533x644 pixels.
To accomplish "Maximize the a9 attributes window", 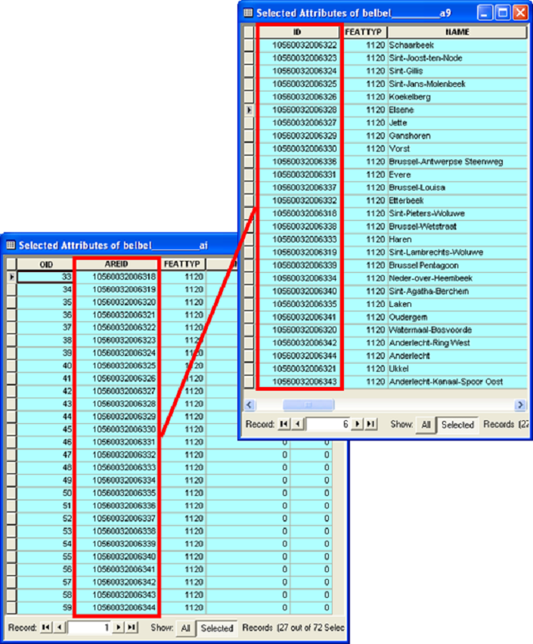I will pyautogui.click(x=503, y=13).
